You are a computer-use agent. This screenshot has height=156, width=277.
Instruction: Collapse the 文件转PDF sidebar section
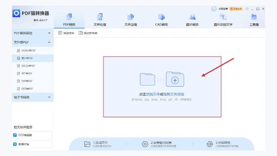(33, 42)
